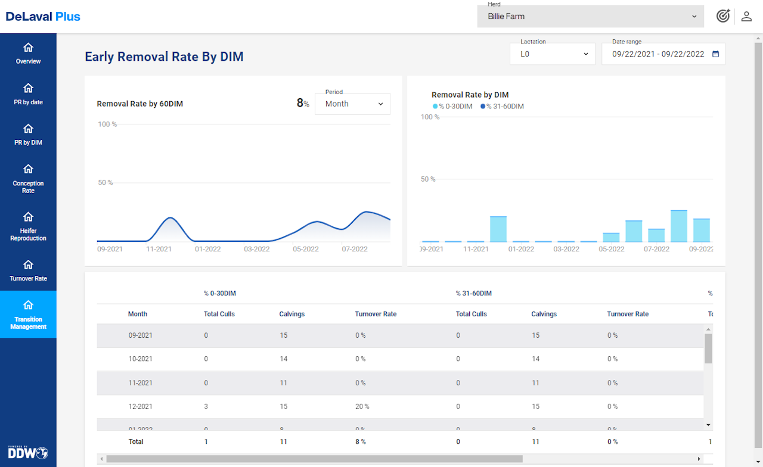Click the target goals icon in header

pyautogui.click(x=722, y=16)
